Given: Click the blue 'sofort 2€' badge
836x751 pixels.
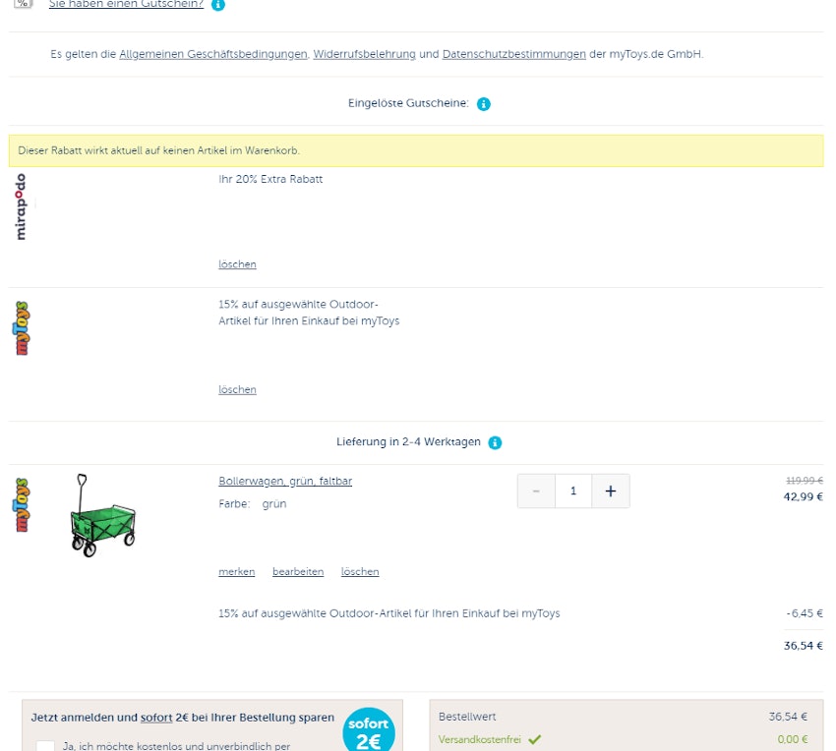Looking at the screenshot, I should click(x=369, y=732).
